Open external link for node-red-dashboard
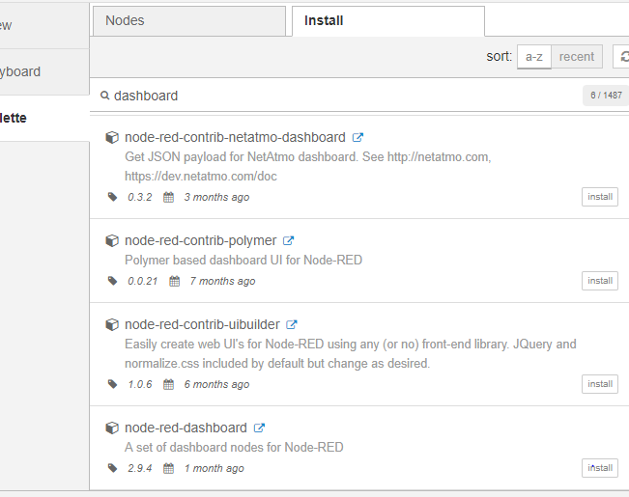629x497 pixels. (259, 428)
